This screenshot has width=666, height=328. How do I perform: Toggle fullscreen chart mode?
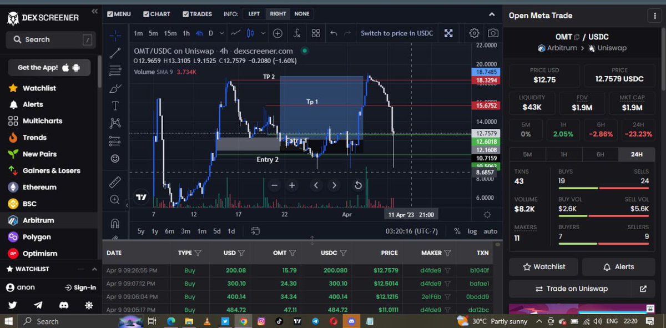coord(448,33)
